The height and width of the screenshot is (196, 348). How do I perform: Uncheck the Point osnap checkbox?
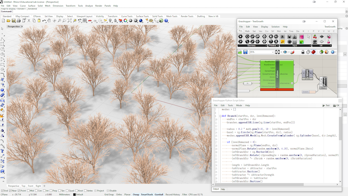coord(19,191)
